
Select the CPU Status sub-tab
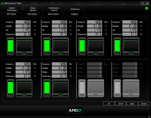[11, 14]
